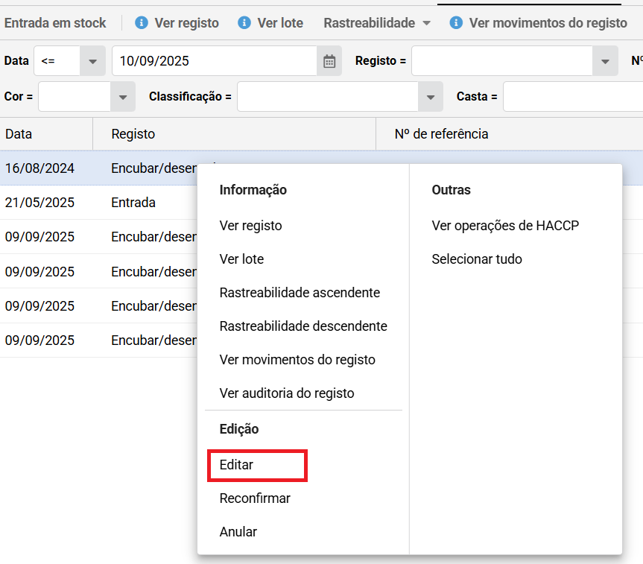
Task: Choose Rastreabilidade descendente menu entry
Action: 303,326
